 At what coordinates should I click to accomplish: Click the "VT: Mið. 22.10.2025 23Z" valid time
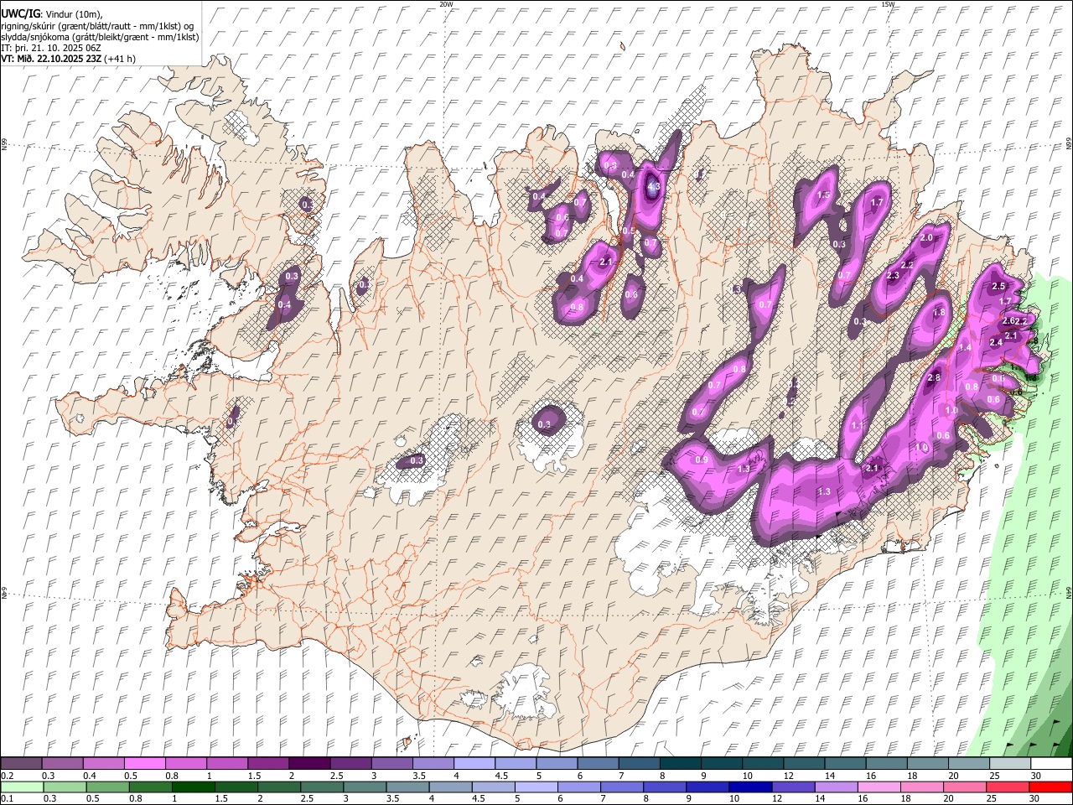tap(52, 59)
